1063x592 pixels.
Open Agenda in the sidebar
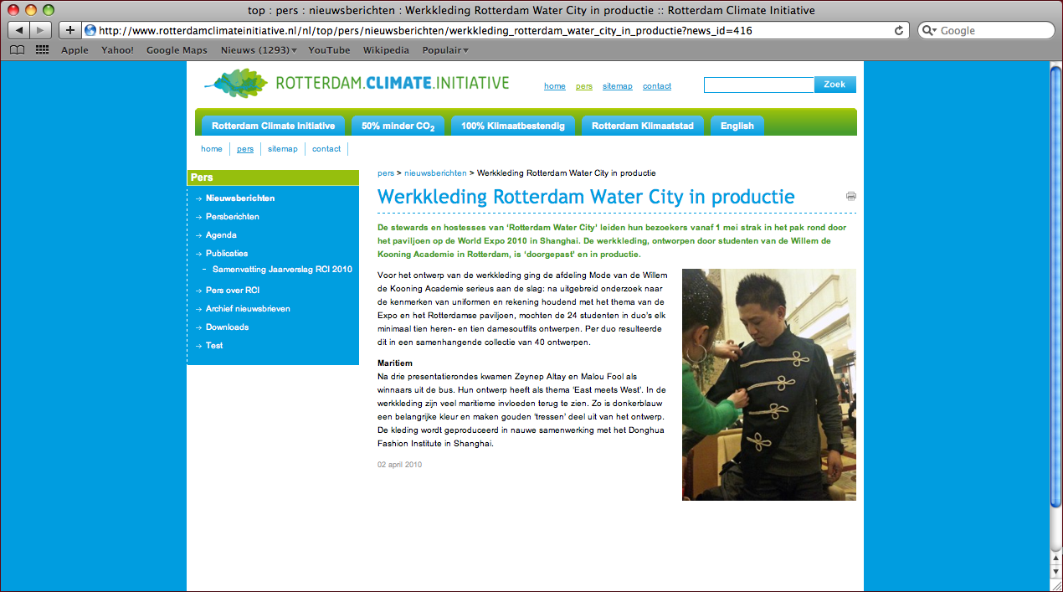click(221, 235)
